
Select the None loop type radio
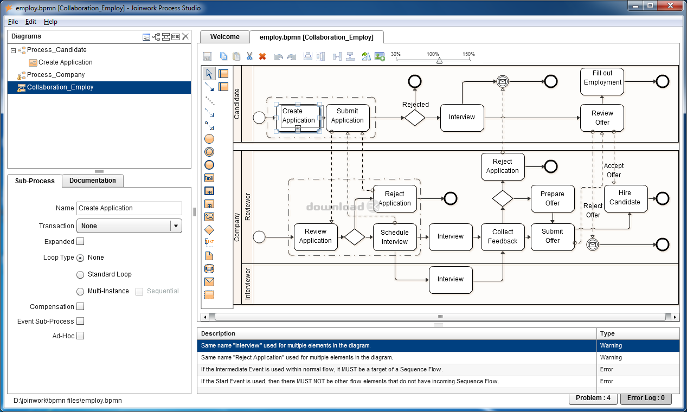point(80,258)
